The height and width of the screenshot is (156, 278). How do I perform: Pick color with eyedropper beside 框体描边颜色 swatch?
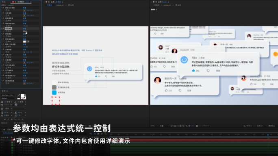click(28, 42)
